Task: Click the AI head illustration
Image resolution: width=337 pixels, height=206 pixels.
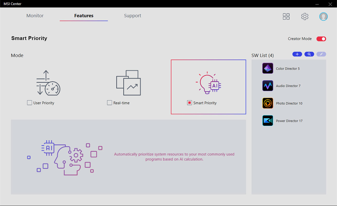Action: (65, 158)
